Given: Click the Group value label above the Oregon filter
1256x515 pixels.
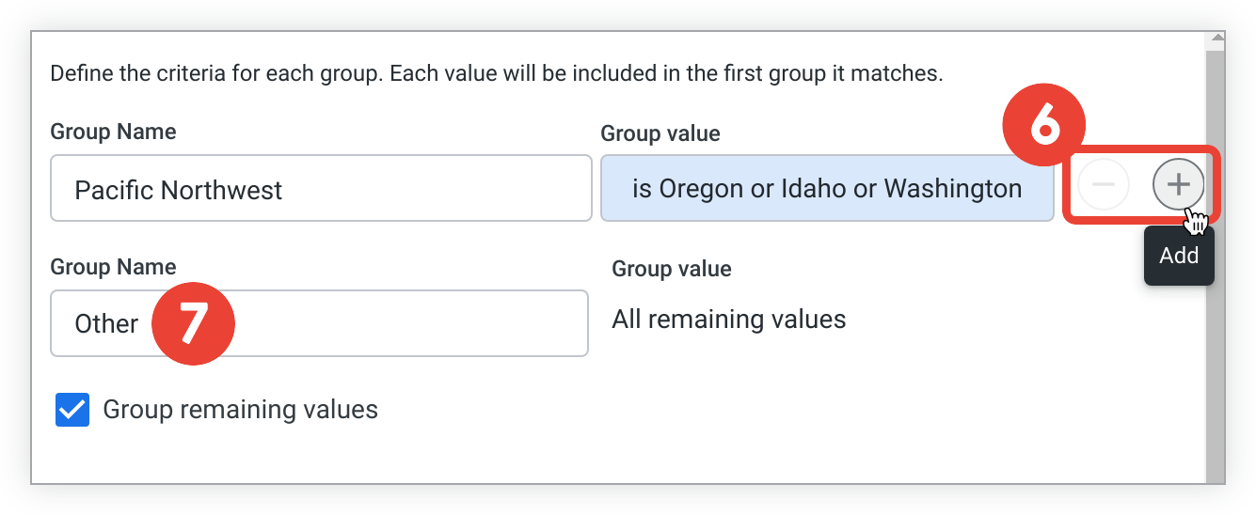Looking at the screenshot, I should pos(660,133).
